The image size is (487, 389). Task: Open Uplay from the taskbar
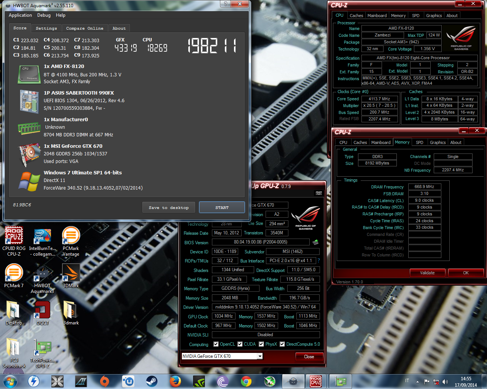(128, 381)
